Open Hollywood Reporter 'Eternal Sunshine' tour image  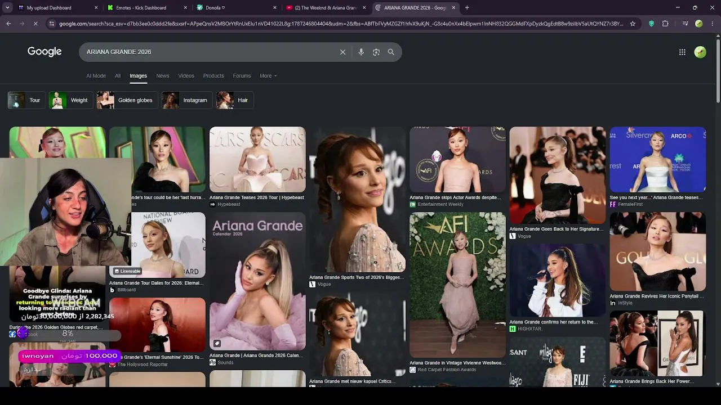[x=157, y=325]
